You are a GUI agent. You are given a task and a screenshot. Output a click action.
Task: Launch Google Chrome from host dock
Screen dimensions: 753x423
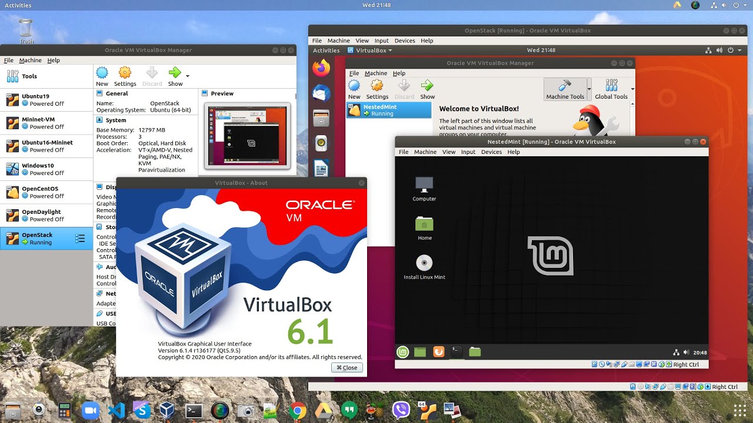pyautogui.click(x=298, y=410)
